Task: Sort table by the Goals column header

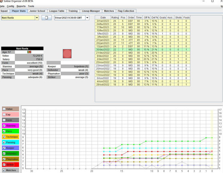Action: (163, 17)
